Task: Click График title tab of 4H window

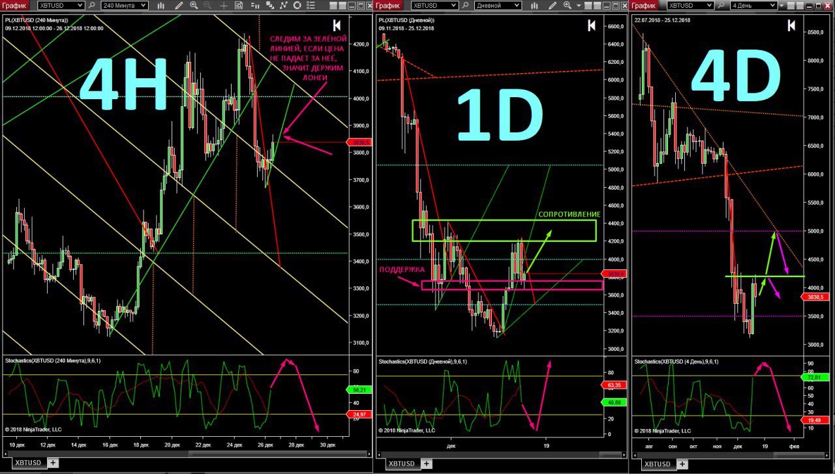Action: [x=14, y=5]
